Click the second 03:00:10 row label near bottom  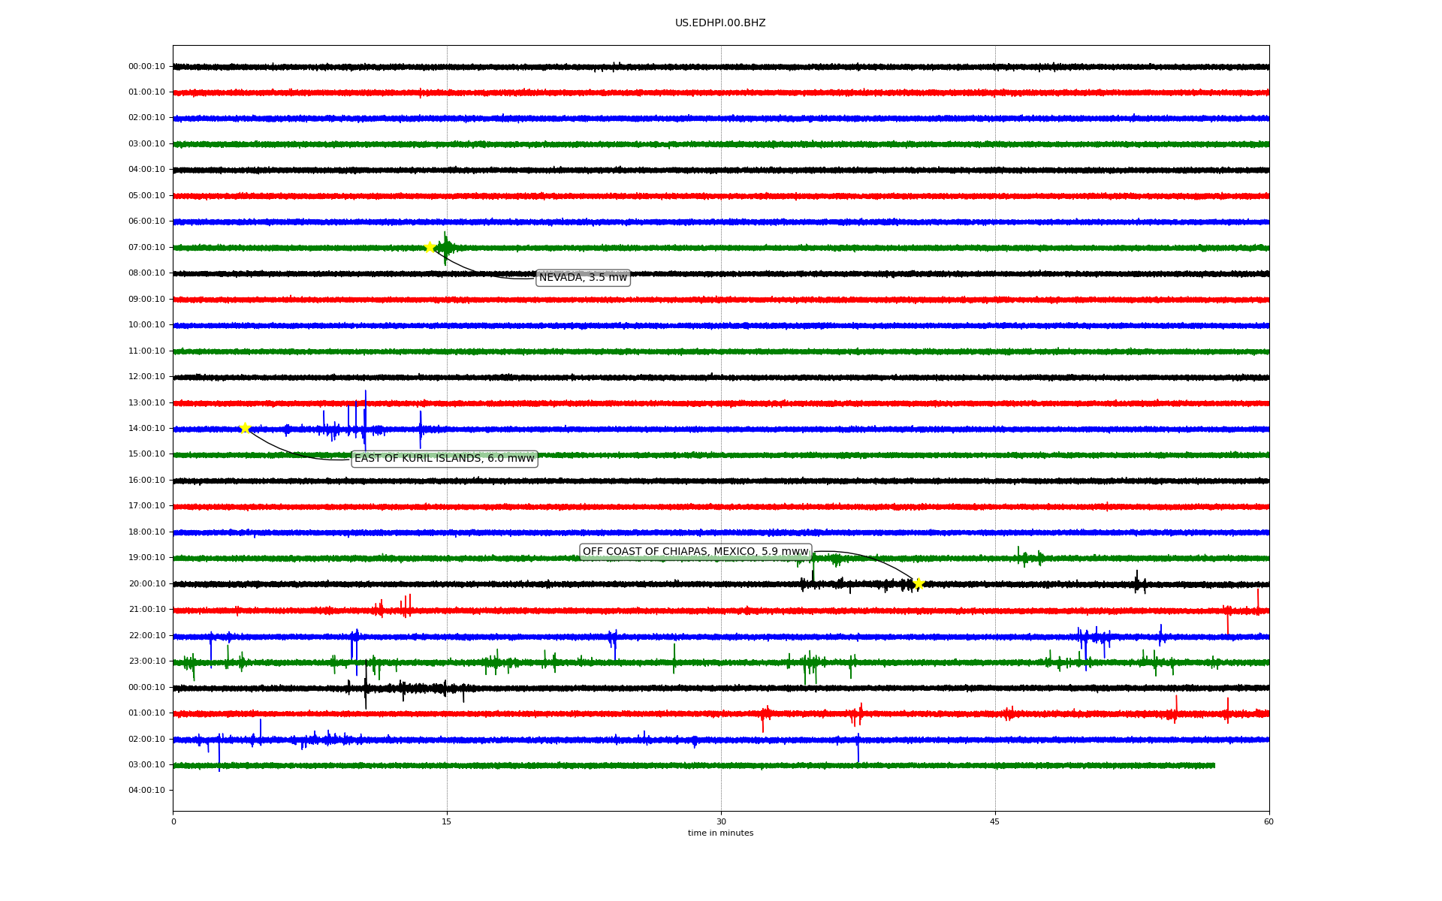tap(146, 765)
